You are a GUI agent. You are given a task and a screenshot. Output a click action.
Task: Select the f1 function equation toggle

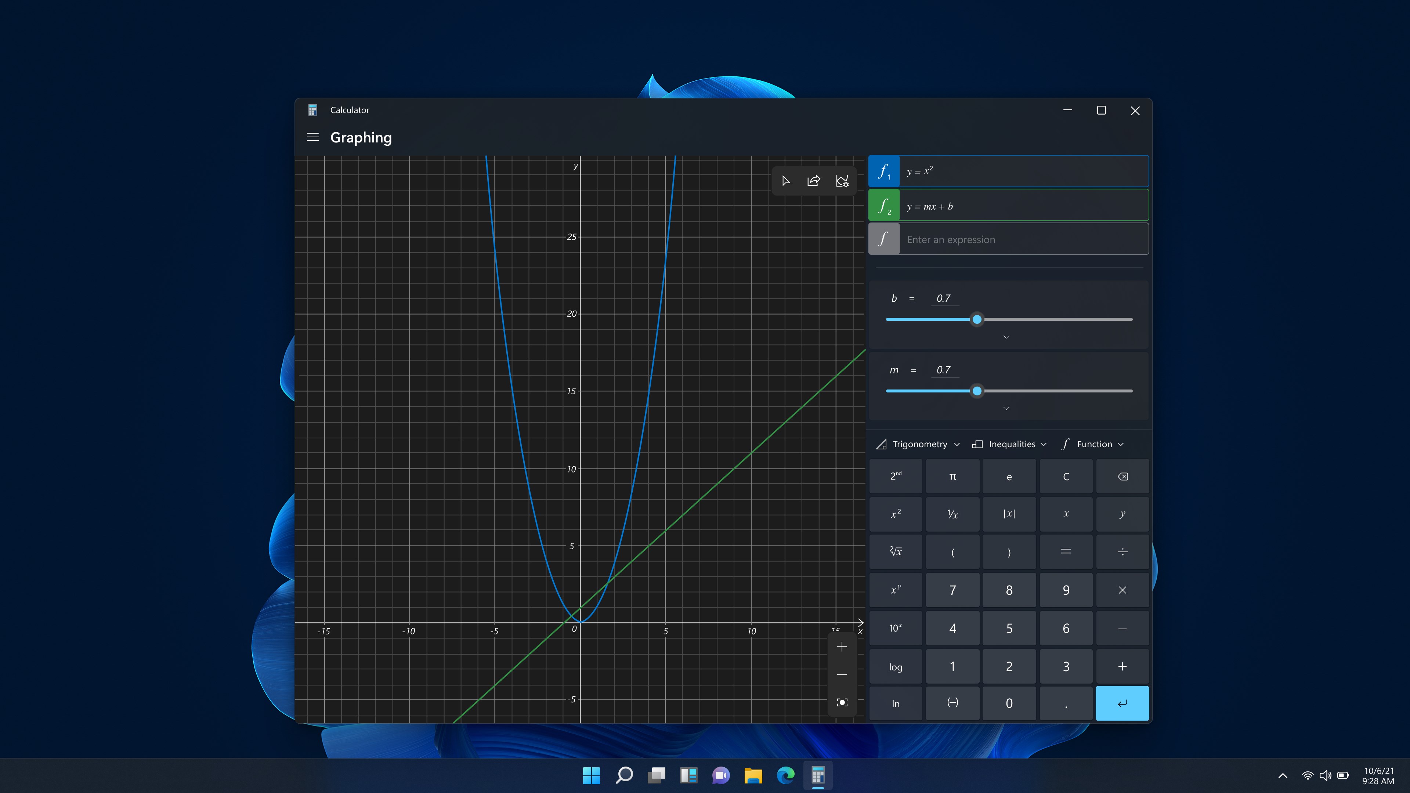[x=884, y=171]
